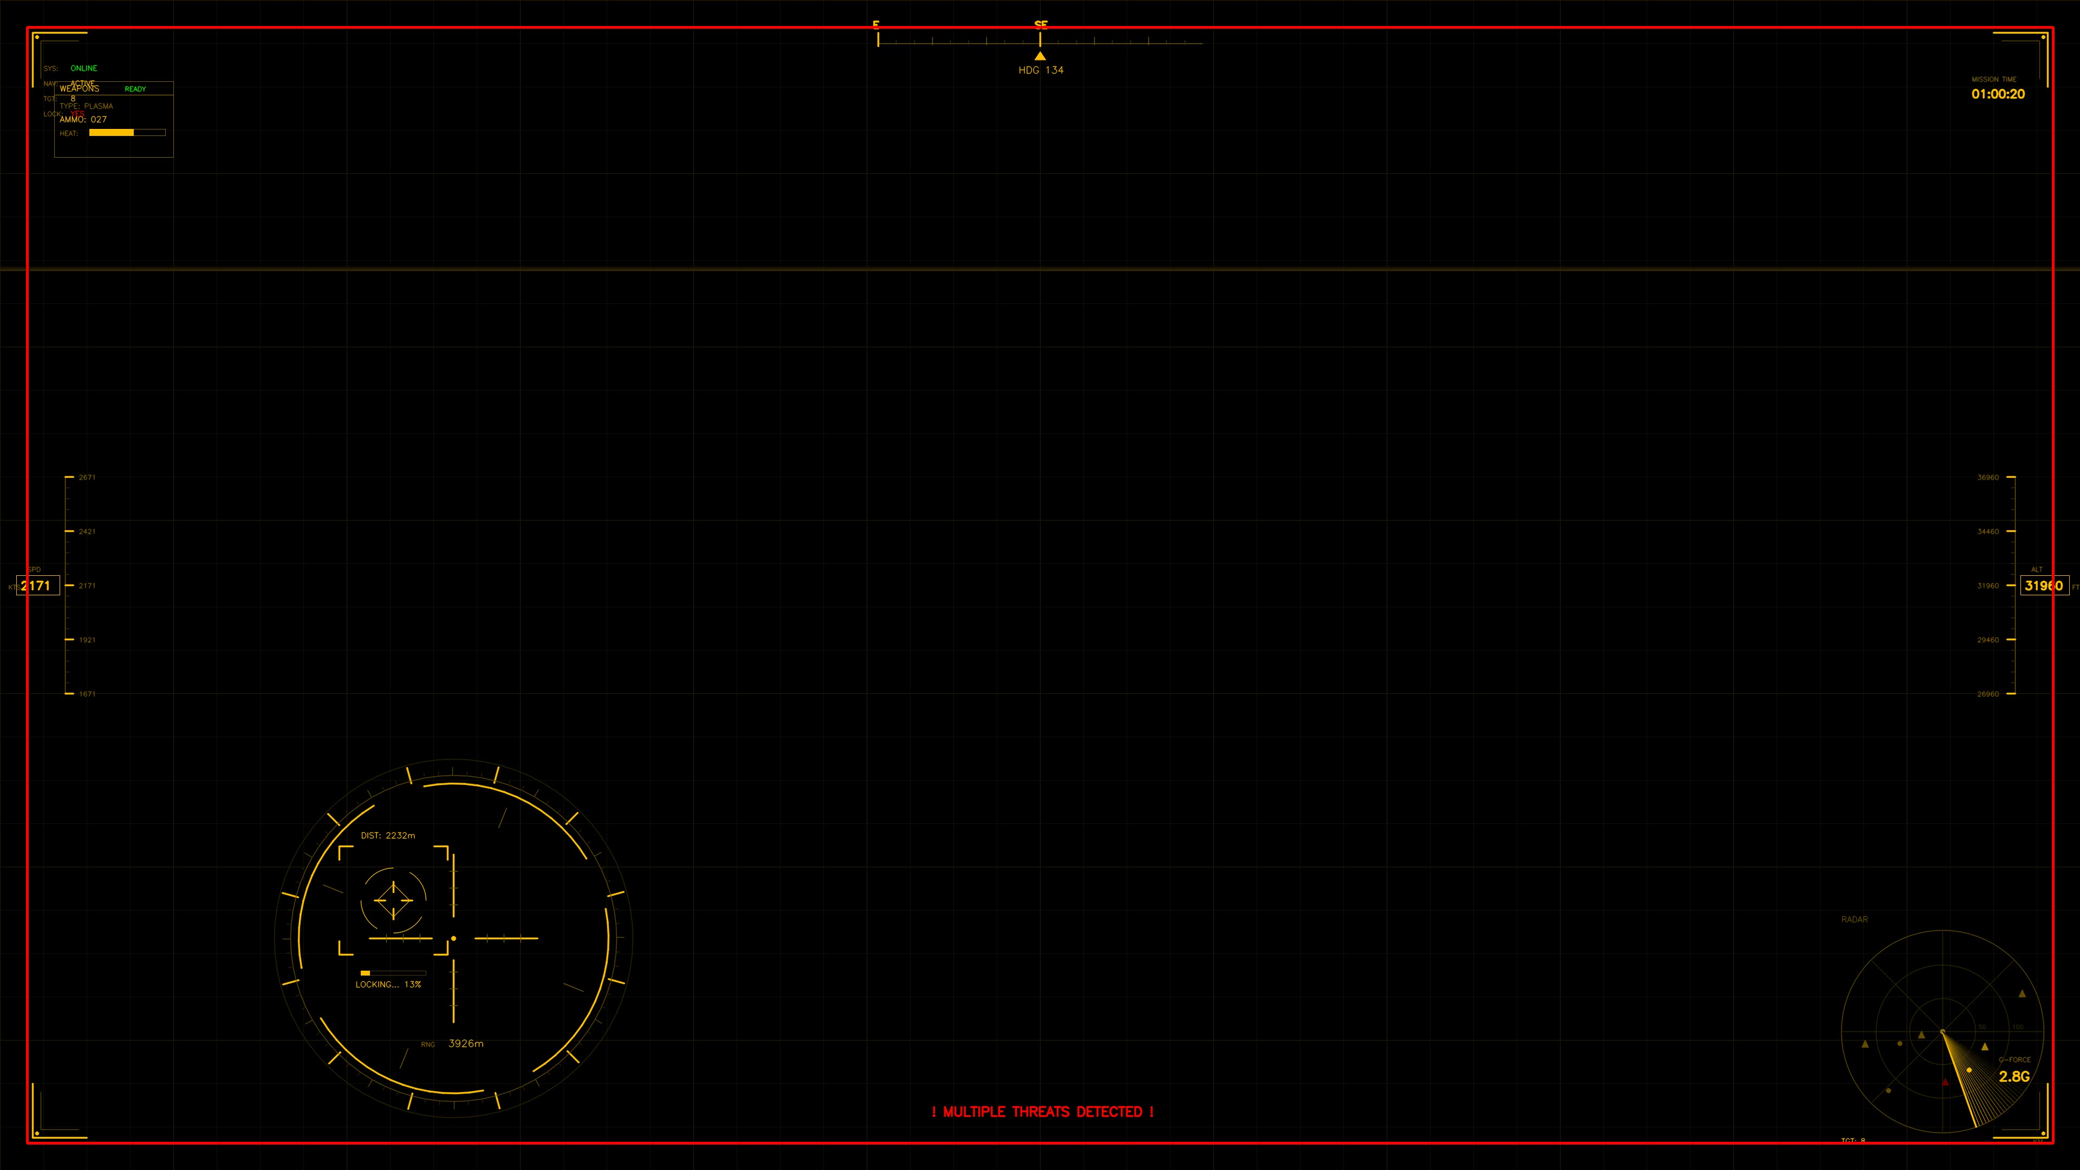This screenshot has height=1170, width=2080.
Task: Click the lower-left circular radar blip
Action: click(1888, 1091)
